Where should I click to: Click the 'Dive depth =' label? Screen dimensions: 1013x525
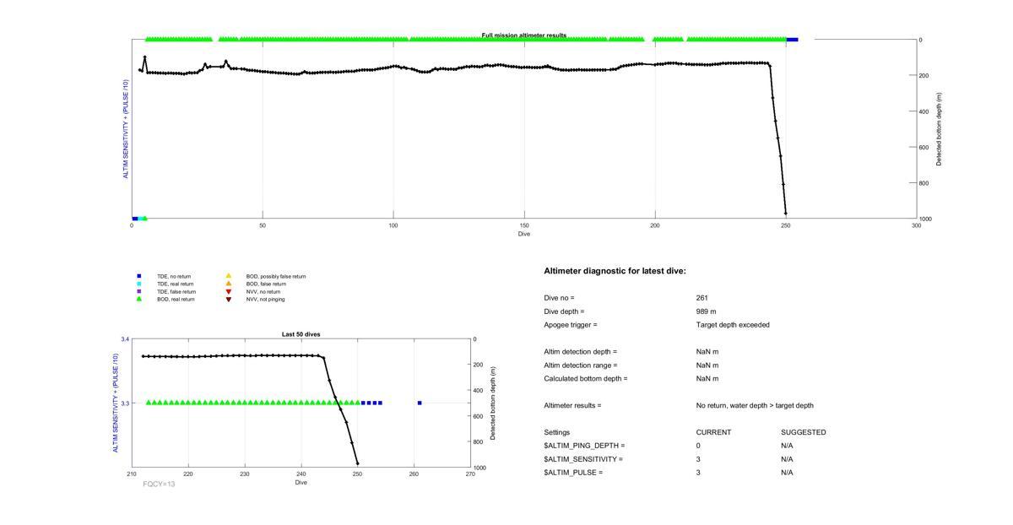point(565,311)
